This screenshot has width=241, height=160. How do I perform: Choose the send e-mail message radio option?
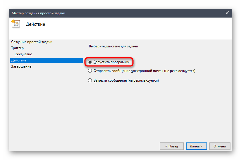click(90, 71)
